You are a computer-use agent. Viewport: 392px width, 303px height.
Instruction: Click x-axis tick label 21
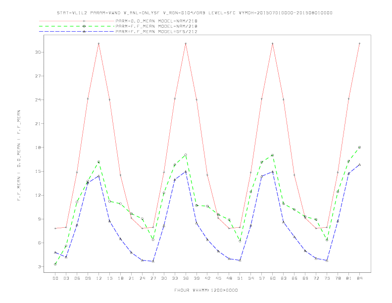(x=131, y=278)
